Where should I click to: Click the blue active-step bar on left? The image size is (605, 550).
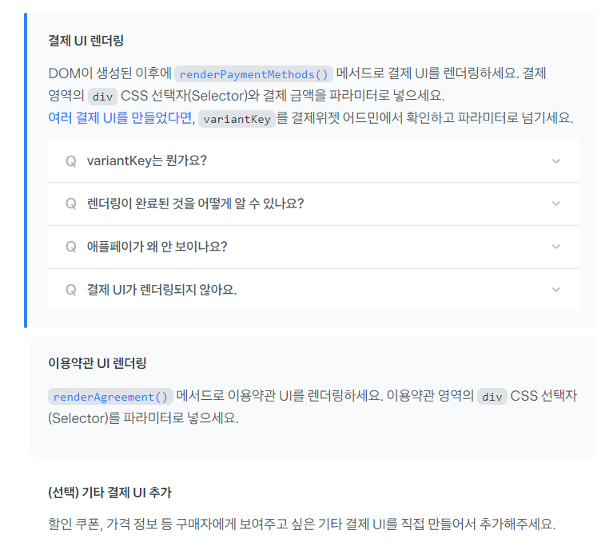pos(26,170)
